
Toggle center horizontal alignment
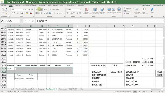39,13
